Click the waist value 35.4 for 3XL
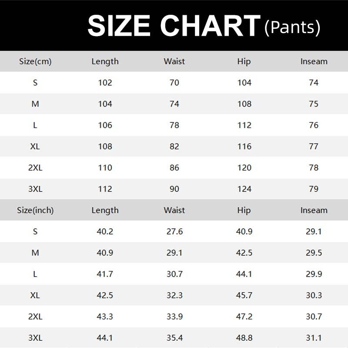 click(x=174, y=338)
